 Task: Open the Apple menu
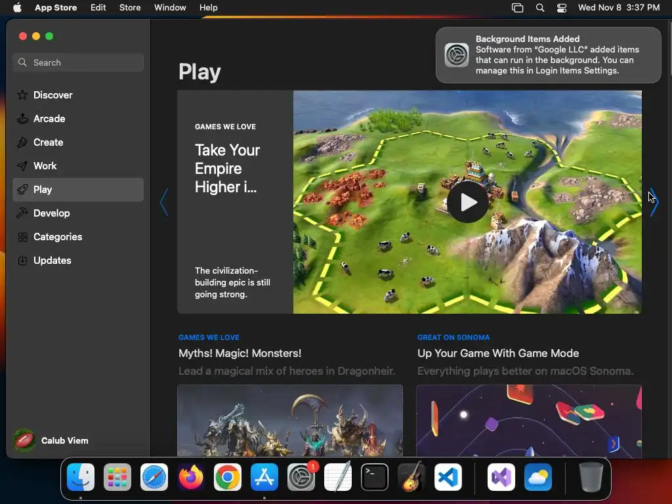(17, 7)
